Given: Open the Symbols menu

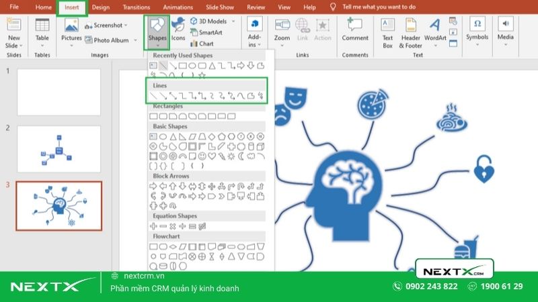Looking at the screenshot, I should pyautogui.click(x=477, y=32).
